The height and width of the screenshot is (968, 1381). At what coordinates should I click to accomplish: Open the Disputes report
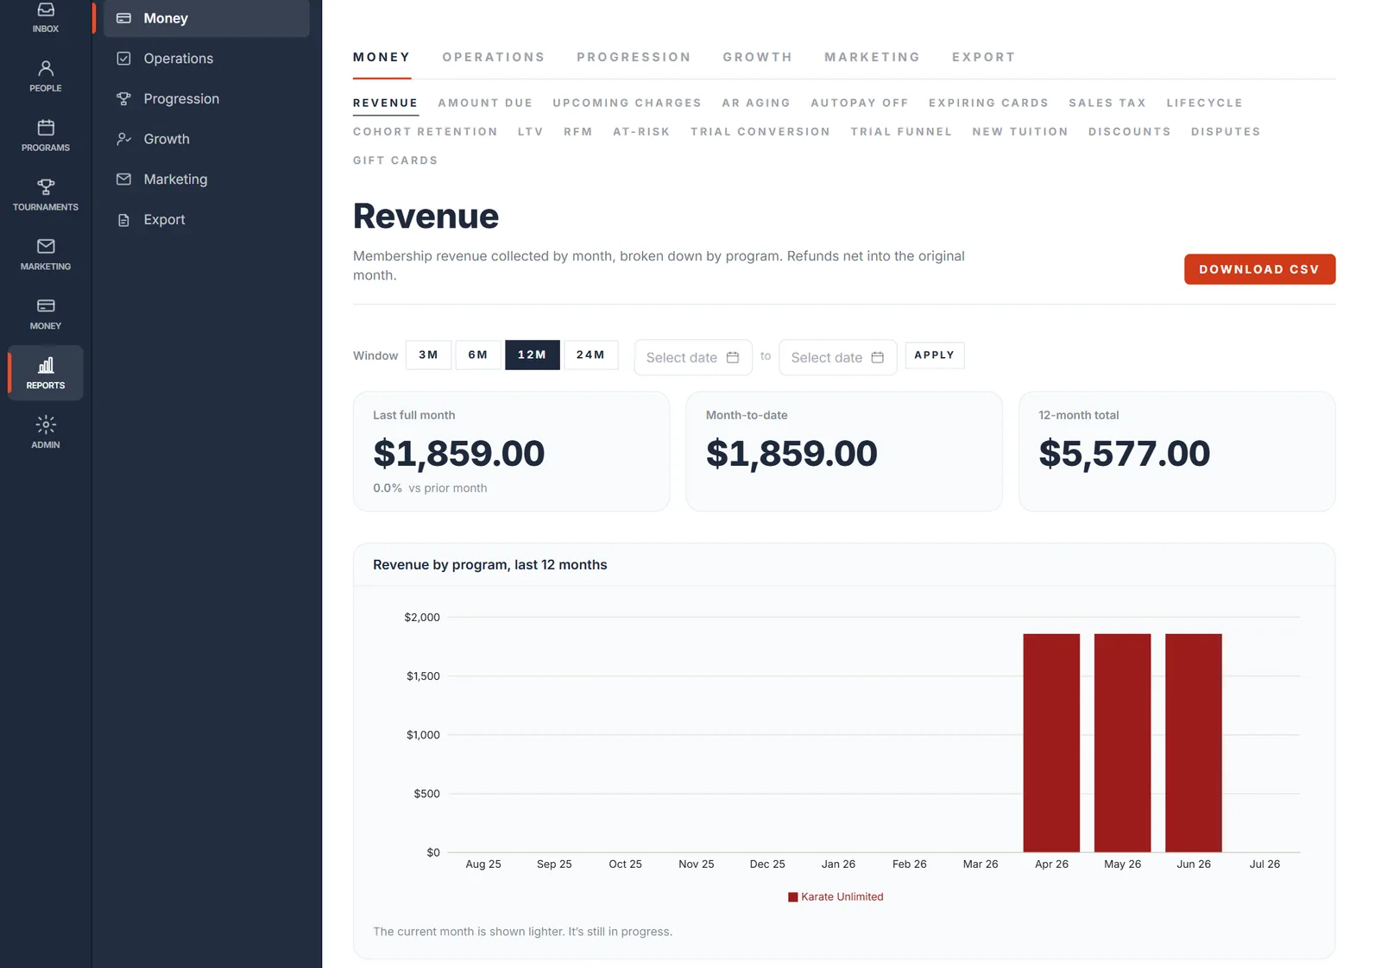tap(1226, 132)
